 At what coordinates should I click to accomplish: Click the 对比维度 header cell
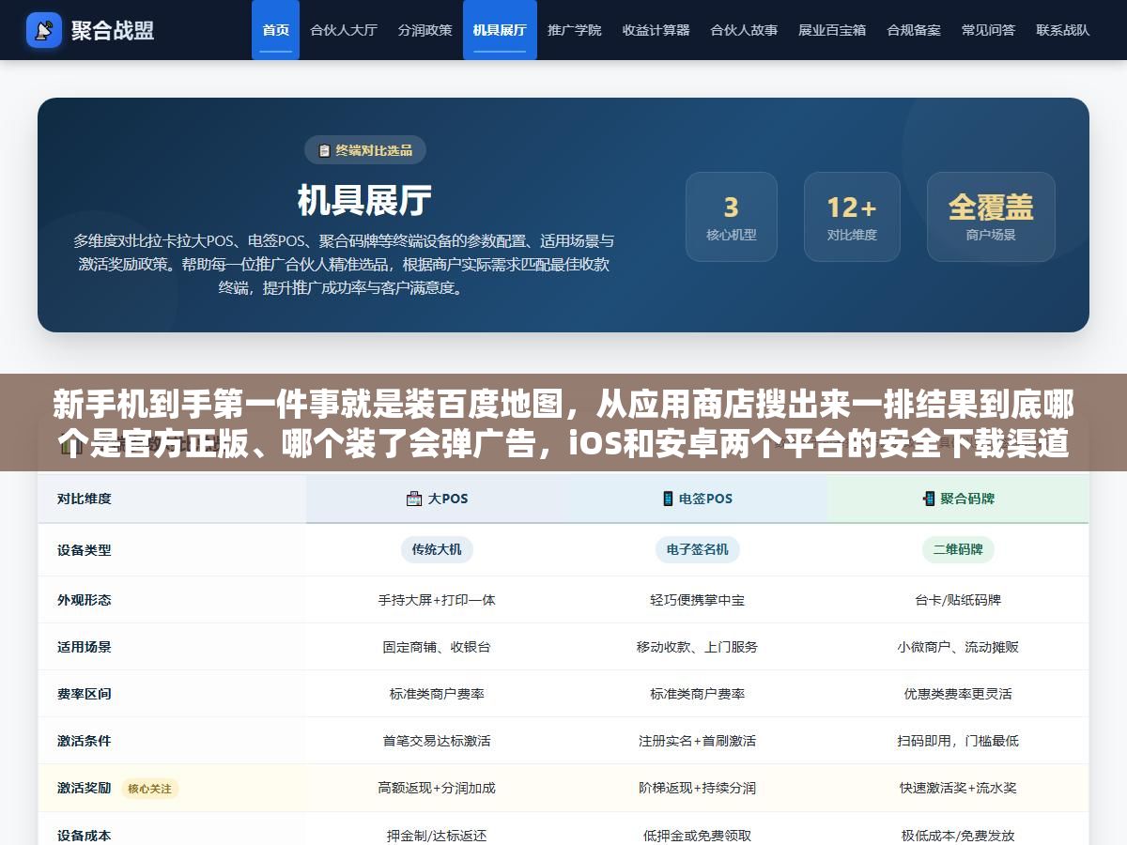pos(172,499)
